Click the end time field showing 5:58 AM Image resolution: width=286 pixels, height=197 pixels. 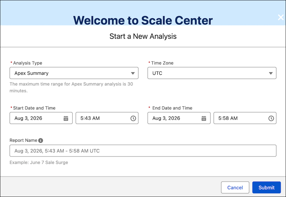(245, 118)
